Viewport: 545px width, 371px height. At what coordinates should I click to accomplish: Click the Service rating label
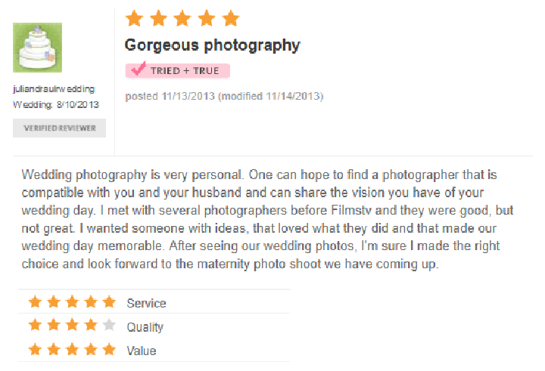coord(146,303)
